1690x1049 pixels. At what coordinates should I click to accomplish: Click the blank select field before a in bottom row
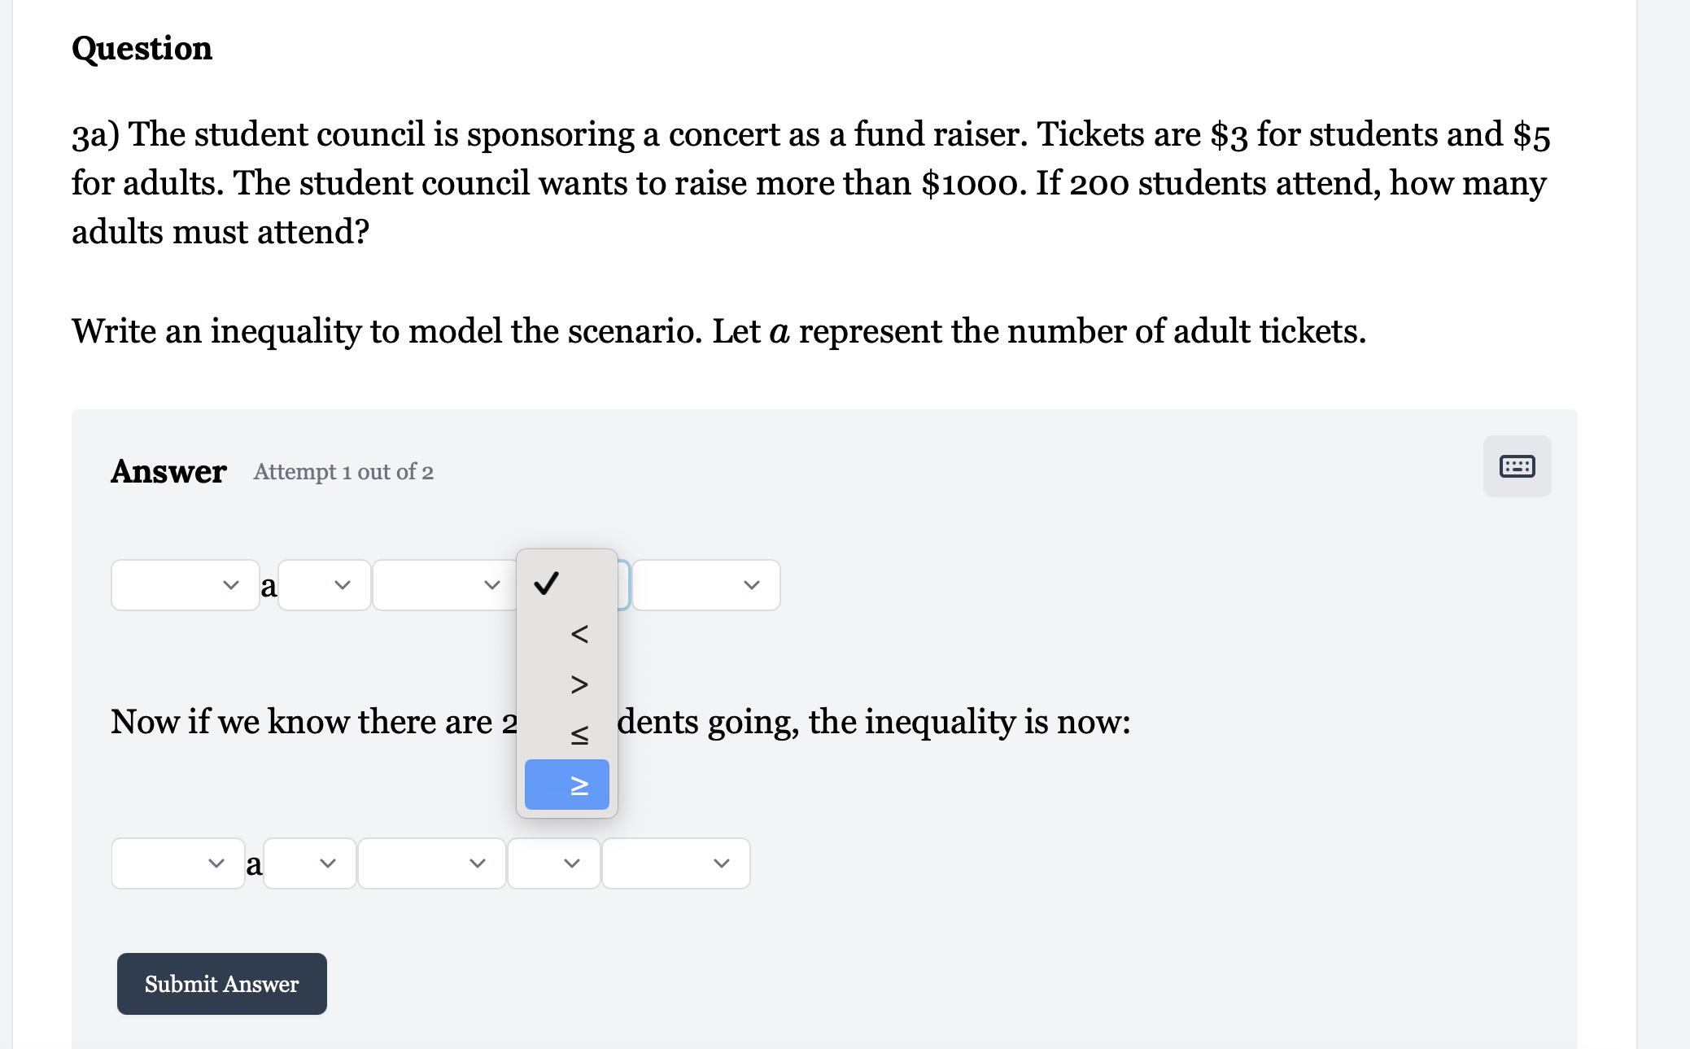point(171,863)
